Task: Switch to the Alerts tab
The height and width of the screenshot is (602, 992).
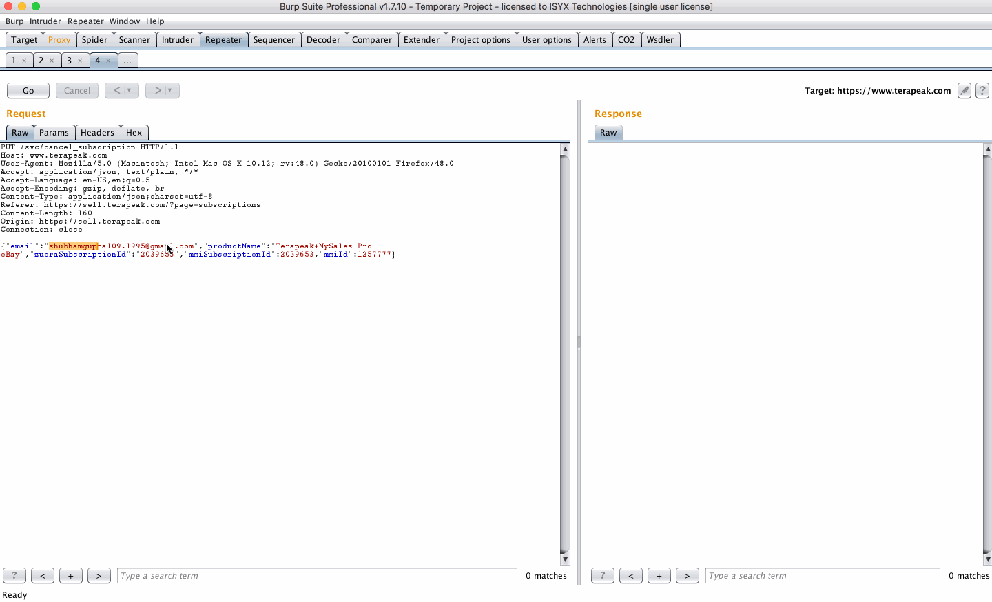Action: pyautogui.click(x=595, y=40)
